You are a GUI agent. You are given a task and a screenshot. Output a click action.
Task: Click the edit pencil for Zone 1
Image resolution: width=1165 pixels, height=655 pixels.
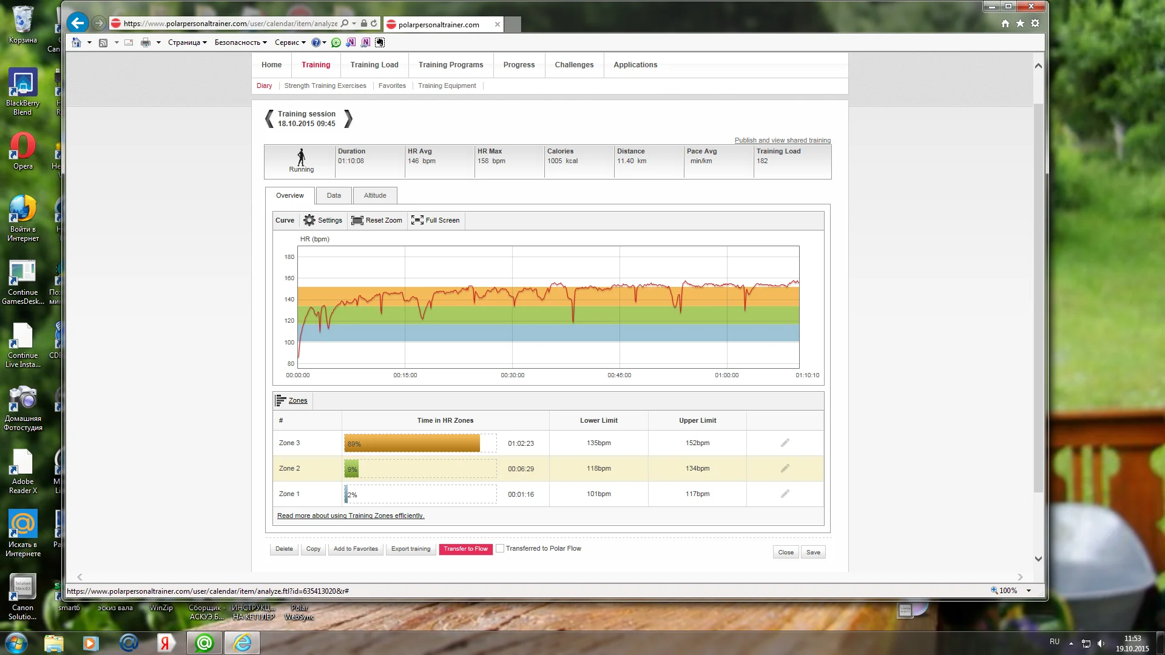(x=785, y=494)
